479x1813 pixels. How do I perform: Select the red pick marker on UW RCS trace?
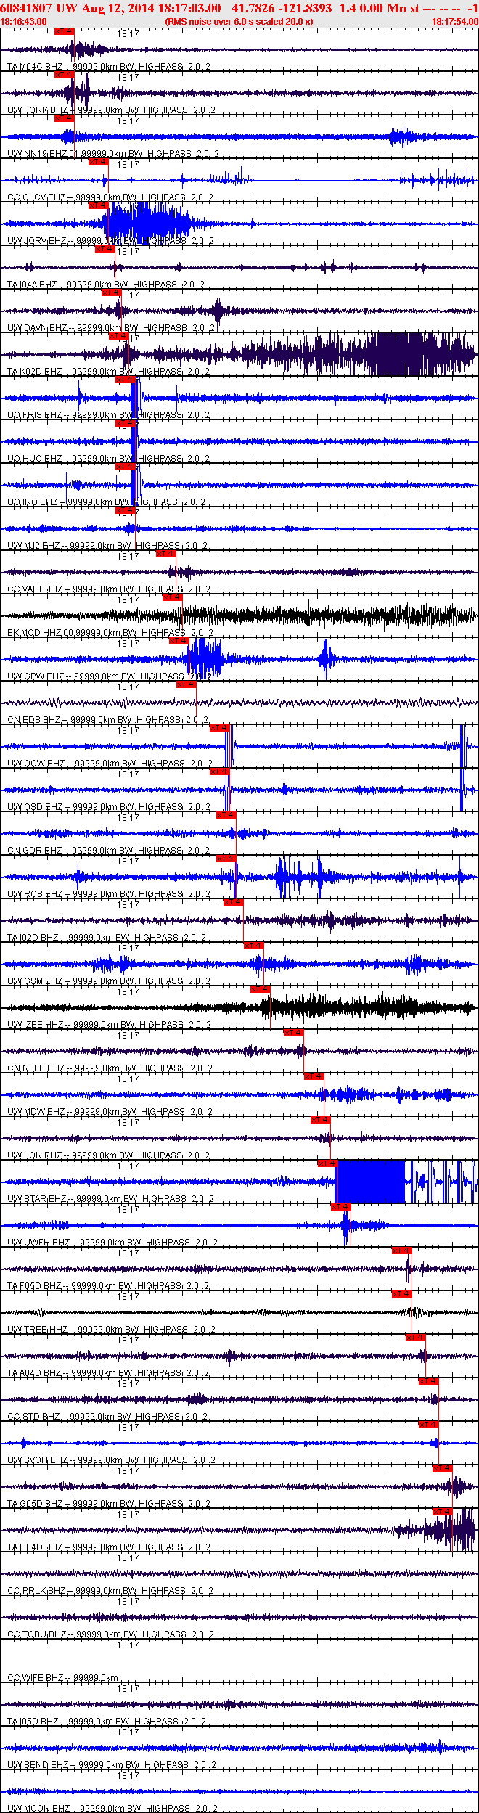point(226,859)
